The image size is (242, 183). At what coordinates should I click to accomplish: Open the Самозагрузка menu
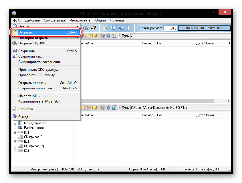click(x=55, y=20)
